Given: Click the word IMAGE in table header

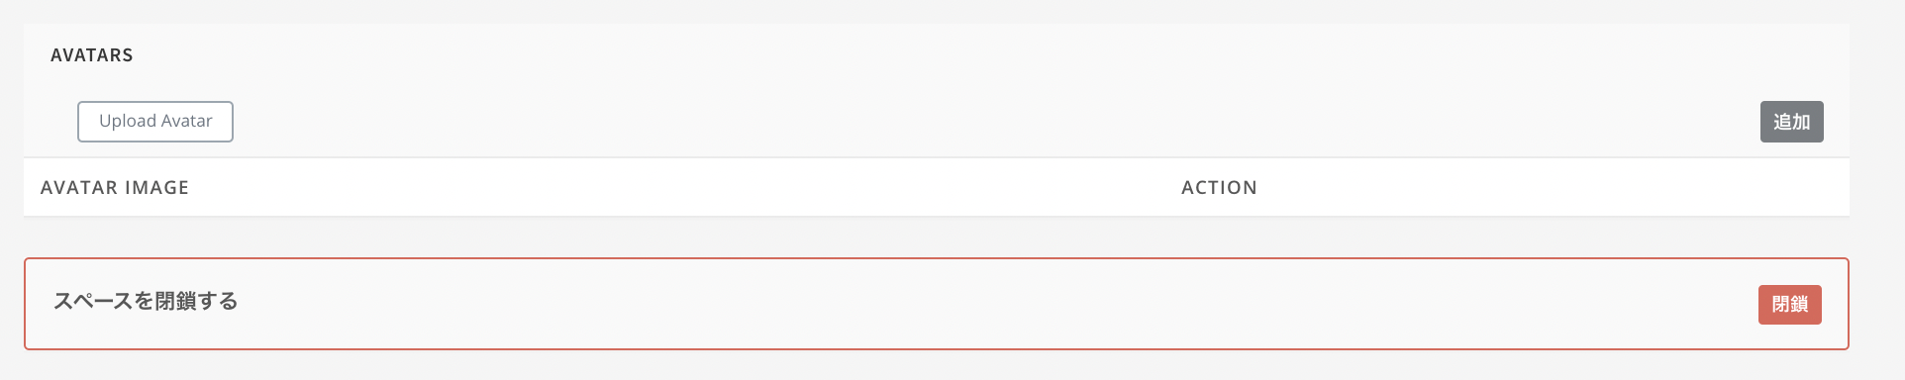Looking at the screenshot, I should (156, 188).
